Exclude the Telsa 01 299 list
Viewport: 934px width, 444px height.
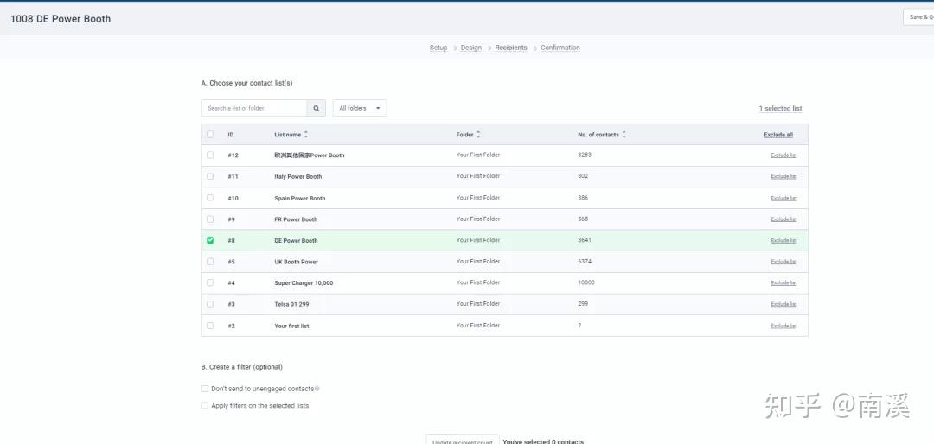pos(784,304)
